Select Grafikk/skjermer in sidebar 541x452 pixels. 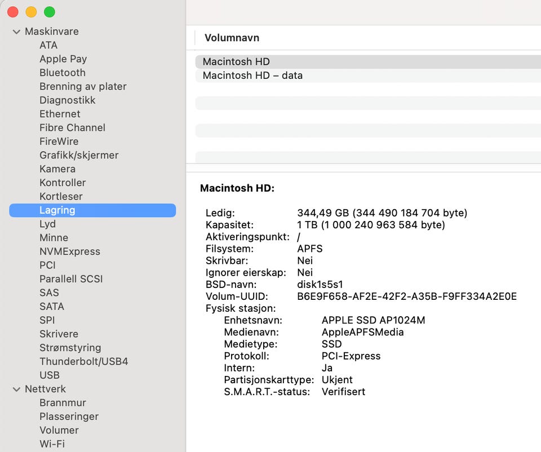(79, 155)
